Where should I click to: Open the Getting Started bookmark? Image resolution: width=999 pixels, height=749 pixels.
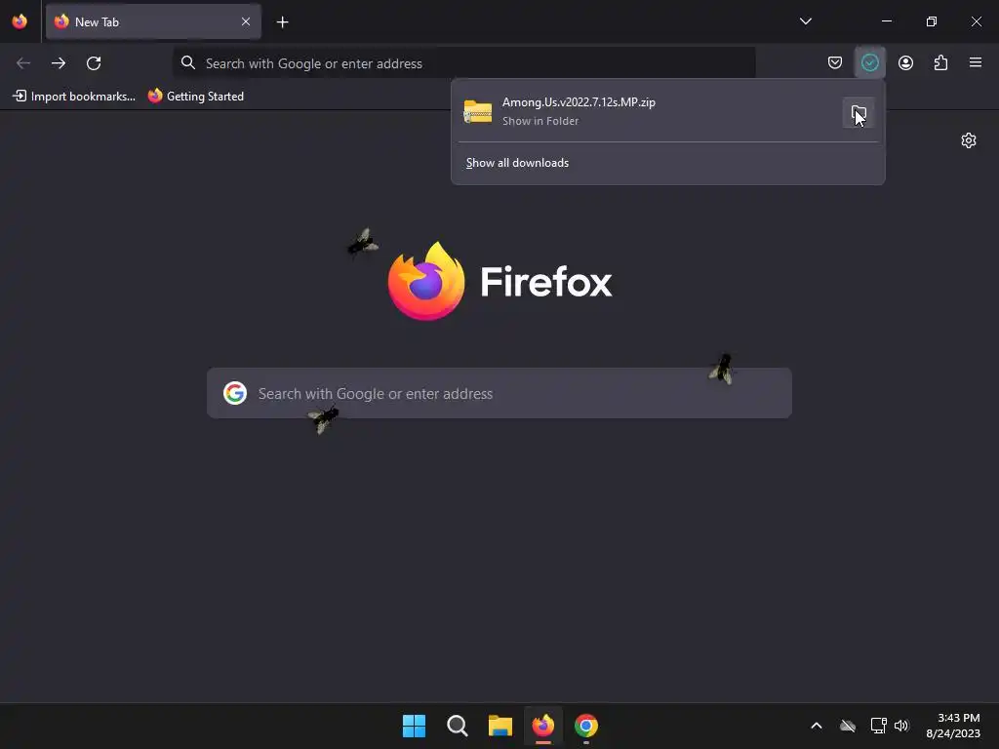coord(195,97)
